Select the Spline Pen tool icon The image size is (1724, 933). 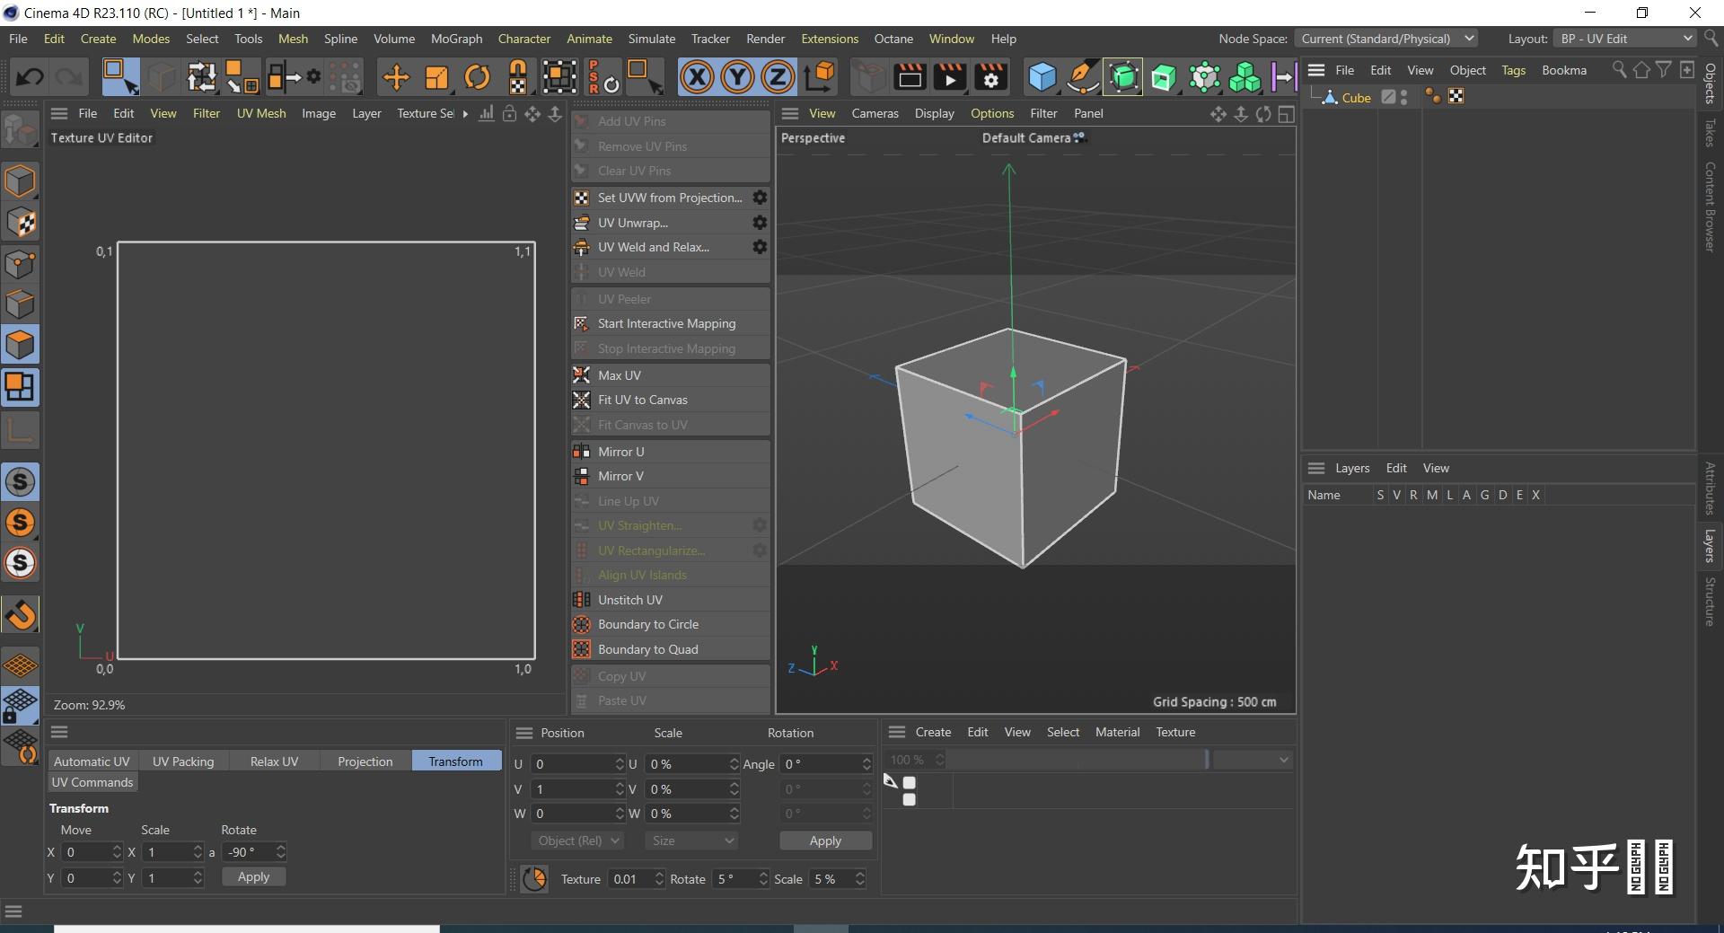click(1082, 78)
